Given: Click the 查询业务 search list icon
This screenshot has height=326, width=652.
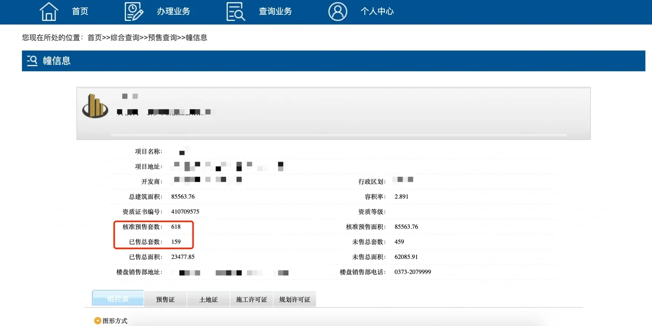Looking at the screenshot, I should pyautogui.click(x=236, y=11).
